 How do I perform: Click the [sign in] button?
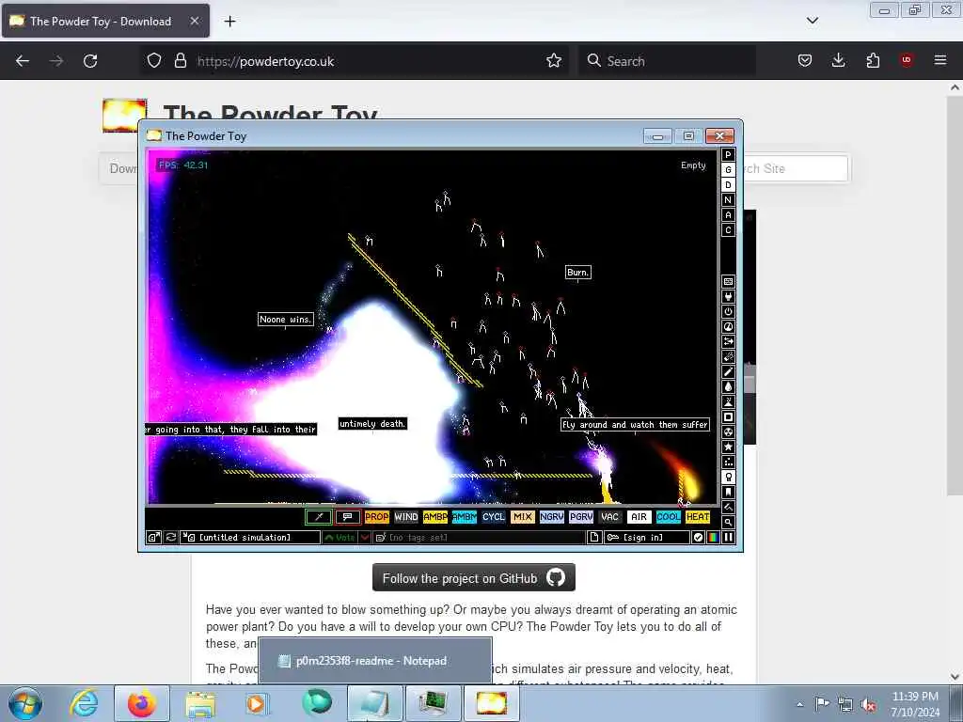[x=647, y=537]
